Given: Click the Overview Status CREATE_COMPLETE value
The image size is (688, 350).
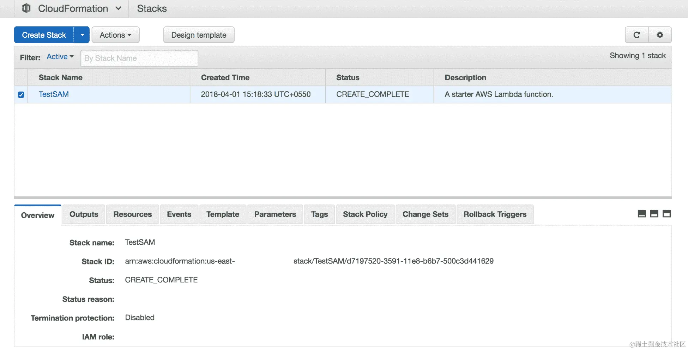Looking at the screenshot, I should click(x=161, y=280).
